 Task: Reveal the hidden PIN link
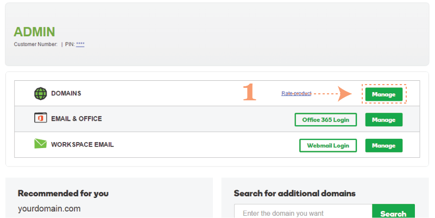point(80,44)
